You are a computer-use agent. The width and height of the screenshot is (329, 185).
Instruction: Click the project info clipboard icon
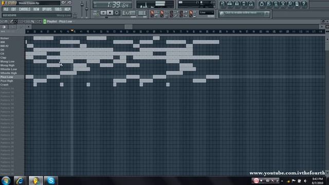(297, 4)
